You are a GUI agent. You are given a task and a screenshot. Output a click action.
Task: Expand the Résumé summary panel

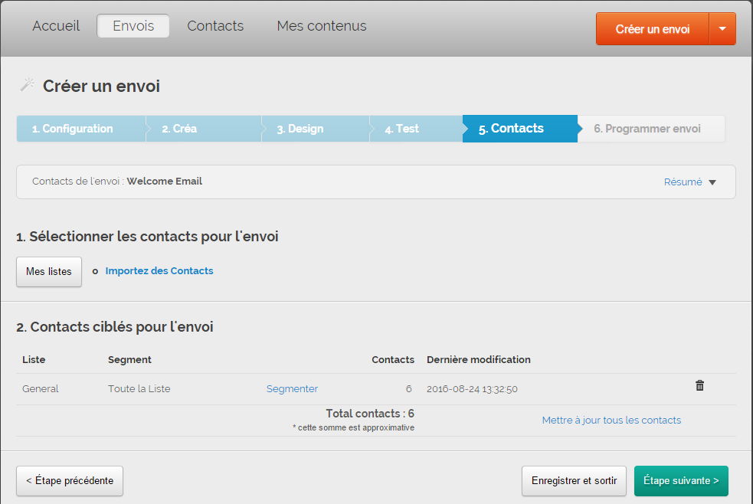tap(689, 182)
